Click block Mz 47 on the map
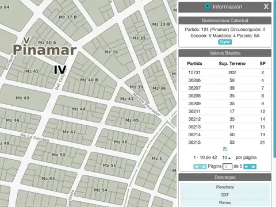Viewport: 276px width, 207px height. (x=69, y=132)
